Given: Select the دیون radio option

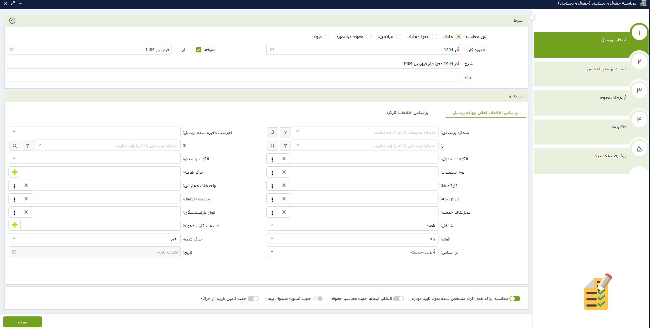Looking at the screenshot, I should tap(327, 37).
